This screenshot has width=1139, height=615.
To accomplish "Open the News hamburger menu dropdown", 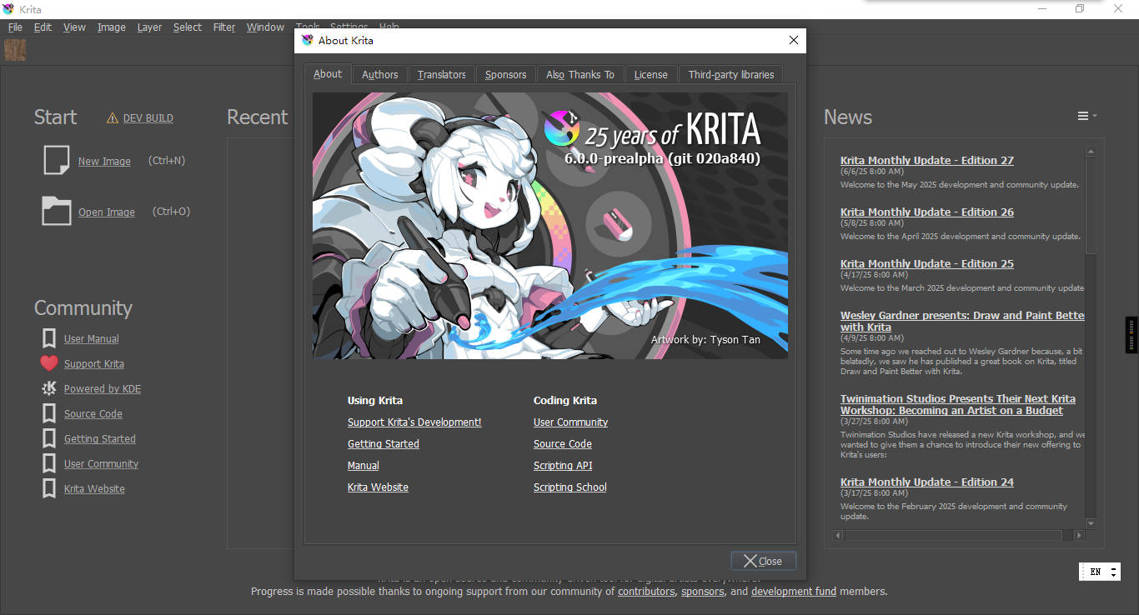I will [1086, 117].
